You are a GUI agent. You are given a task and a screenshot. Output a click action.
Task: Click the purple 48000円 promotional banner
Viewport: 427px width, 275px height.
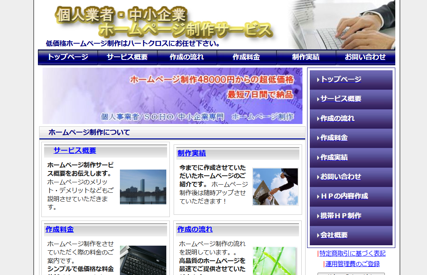pos(173,96)
